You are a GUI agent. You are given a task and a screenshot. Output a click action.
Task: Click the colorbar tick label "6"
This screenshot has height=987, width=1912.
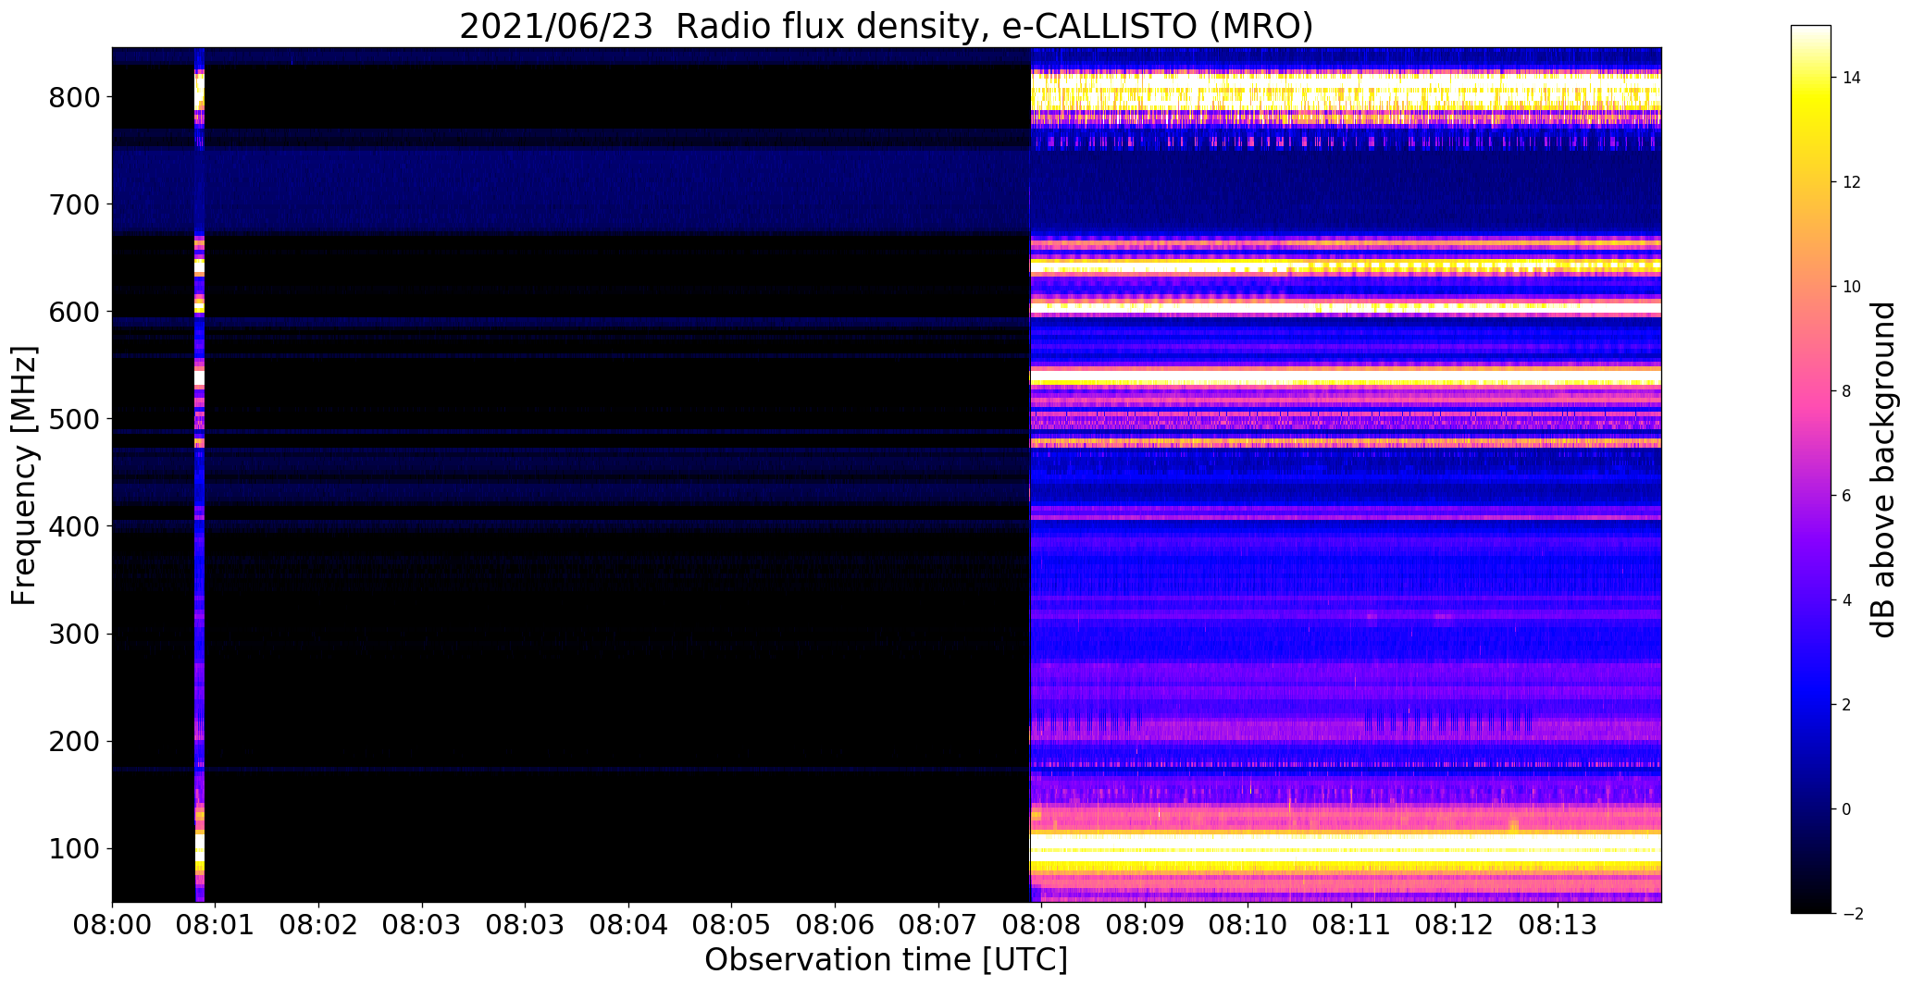pyautogui.click(x=1847, y=496)
